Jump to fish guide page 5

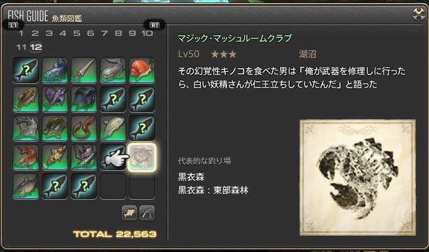pos(76,33)
